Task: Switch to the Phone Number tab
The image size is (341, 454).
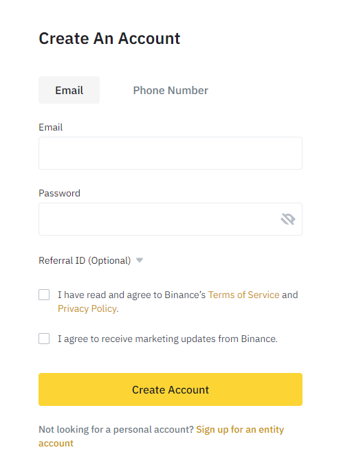Action: pyautogui.click(x=170, y=91)
